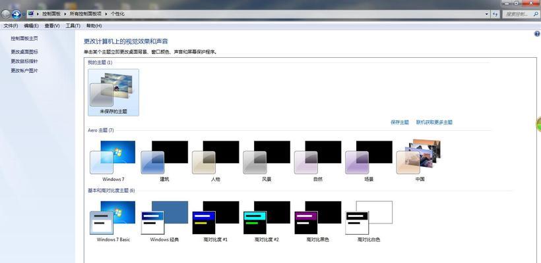Open the 帮助(H) menu
This screenshot has width=541, height=263.
click(94, 26)
